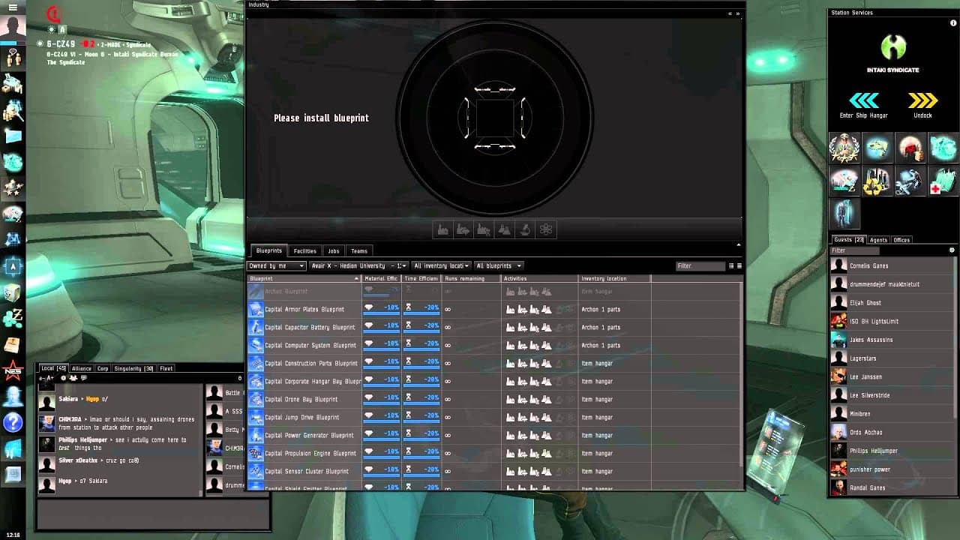Click the Industry blueprint filter field
Image resolution: width=960 pixels, height=540 pixels.
[700, 266]
